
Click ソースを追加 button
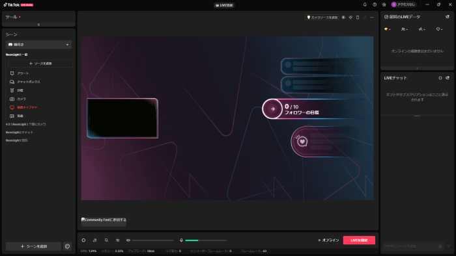(40, 64)
